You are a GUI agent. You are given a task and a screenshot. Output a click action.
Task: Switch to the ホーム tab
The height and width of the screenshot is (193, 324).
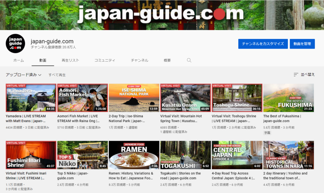coord(19,60)
